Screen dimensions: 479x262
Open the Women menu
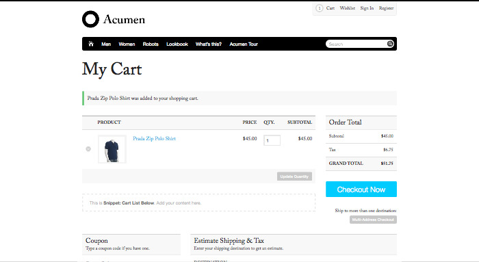pyautogui.click(x=127, y=44)
